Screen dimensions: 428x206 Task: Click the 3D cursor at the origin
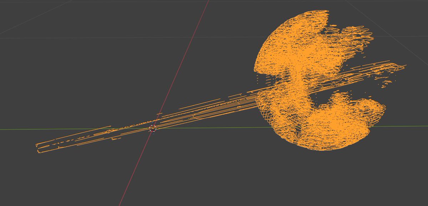(152, 128)
